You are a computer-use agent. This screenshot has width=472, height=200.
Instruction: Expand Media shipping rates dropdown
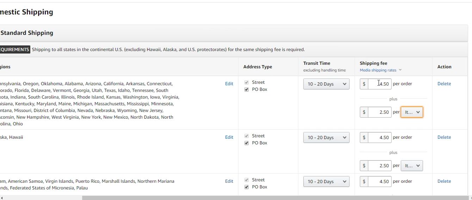(380, 70)
